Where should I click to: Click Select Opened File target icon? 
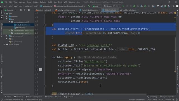(x=20, y=10)
